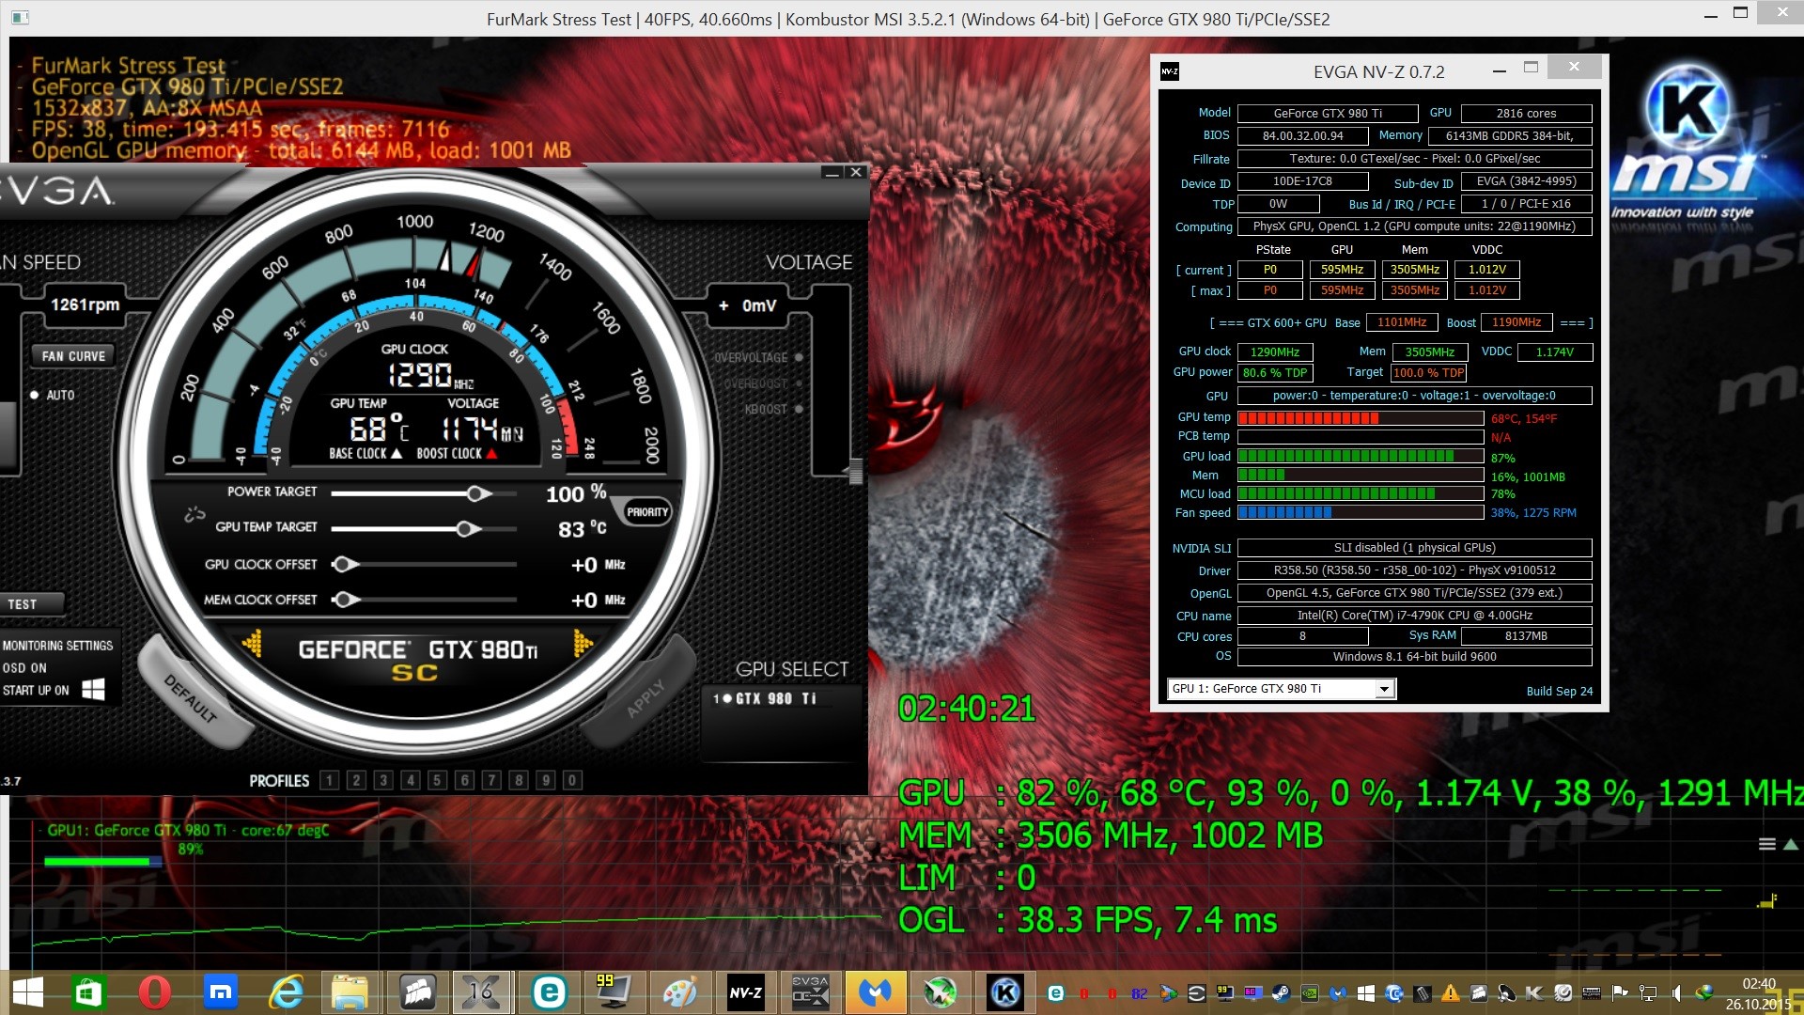The width and height of the screenshot is (1804, 1015).
Task: Click POWER TARGET slider handle
Action: [478, 493]
